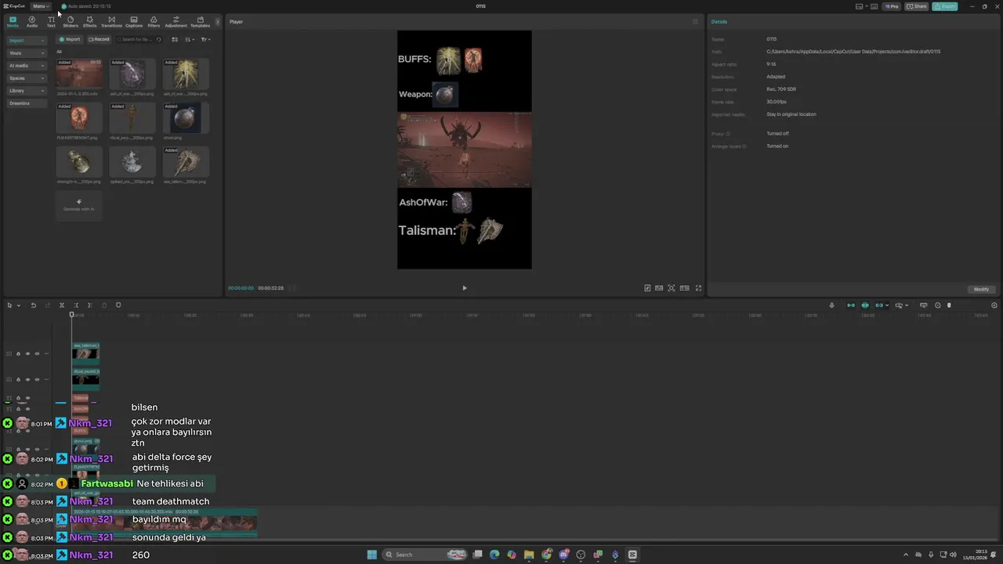Play the preview in Player
Image resolution: width=1003 pixels, height=564 pixels.
(x=464, y=288)
